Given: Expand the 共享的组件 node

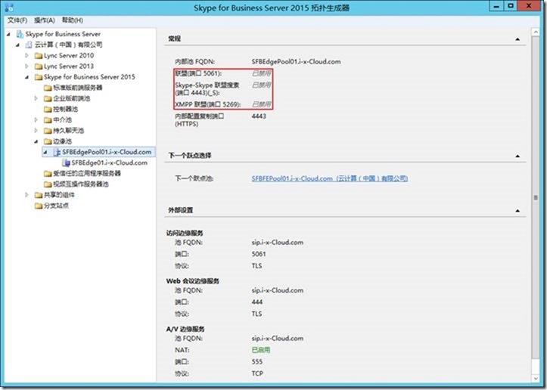Looking at the screenshot, I should [26, 194].
